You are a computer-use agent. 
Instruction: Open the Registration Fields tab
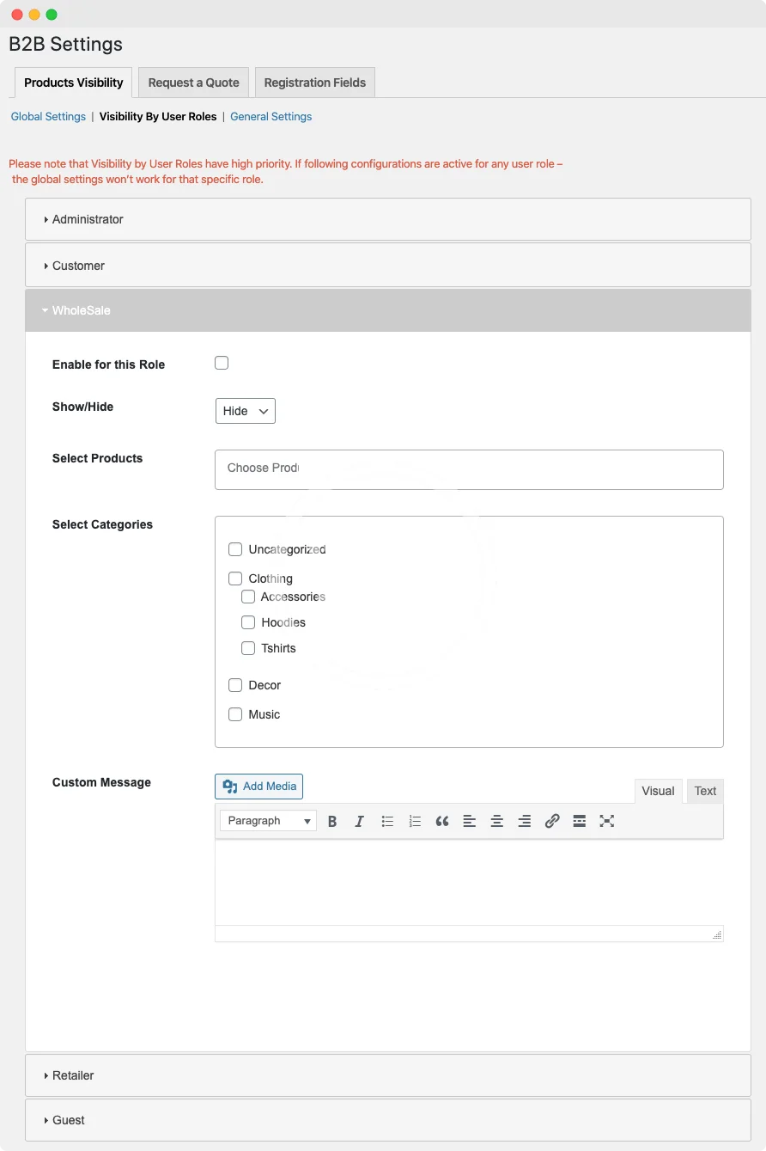(x=314, y=83)
